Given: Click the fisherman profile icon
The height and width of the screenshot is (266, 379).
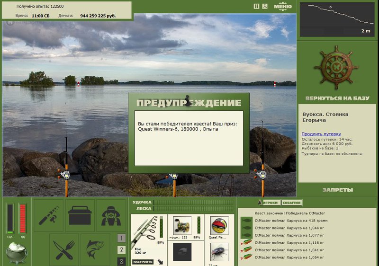Looking at the screenshot, I should tap(111, 215).
